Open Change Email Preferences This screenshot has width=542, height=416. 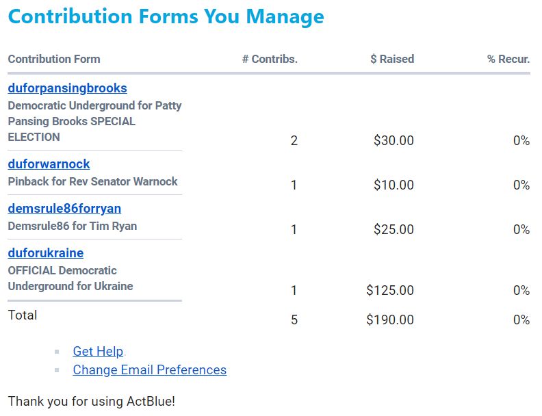point(149,370)
